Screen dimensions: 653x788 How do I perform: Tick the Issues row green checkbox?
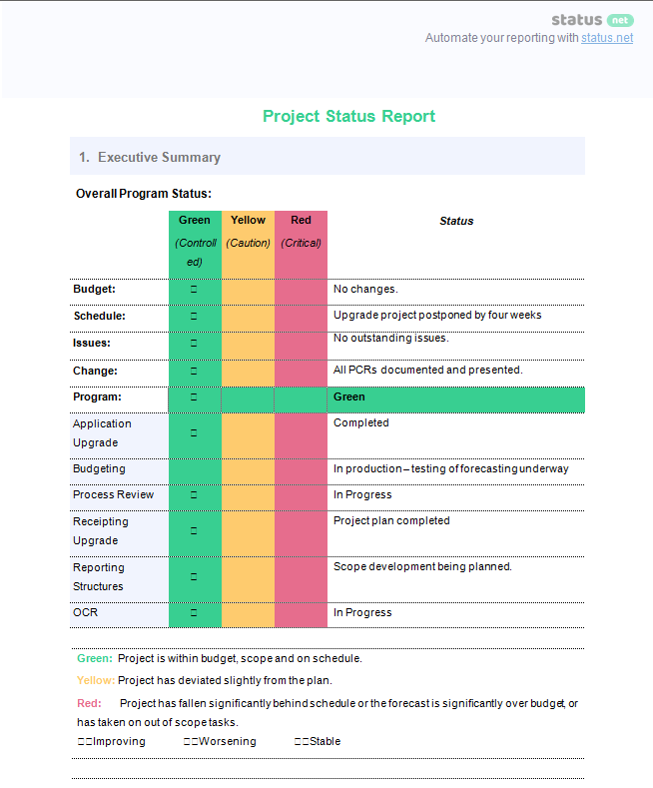(x=194, y=344)
